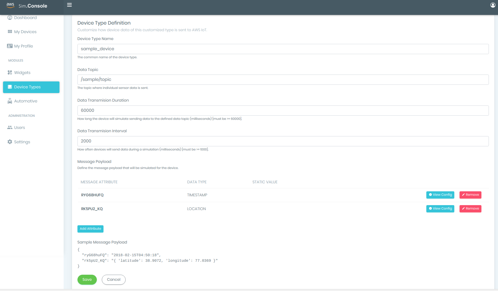The height and width of the screenshot is (291, 498).
Task: Click the Add Attribute button
Action: [x=90, y=229]
